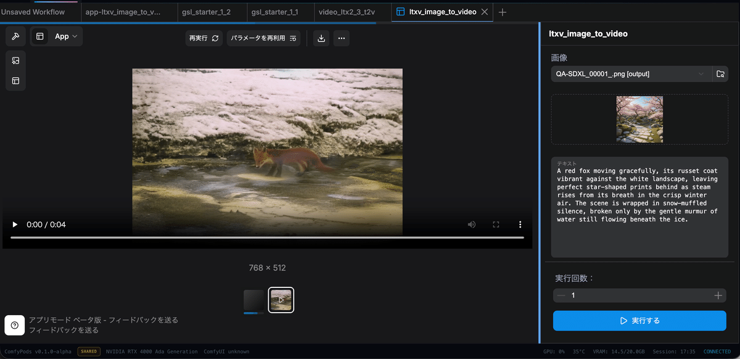This screenshot has width=740, height=359.
Task: Click the SHARED badge in status bar
Action: [x=89, y=352]
